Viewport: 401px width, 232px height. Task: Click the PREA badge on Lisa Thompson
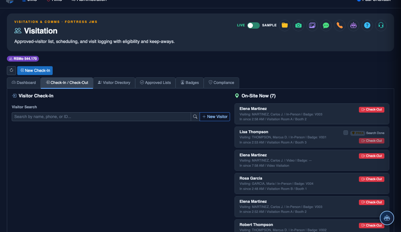tap(357, 133)
